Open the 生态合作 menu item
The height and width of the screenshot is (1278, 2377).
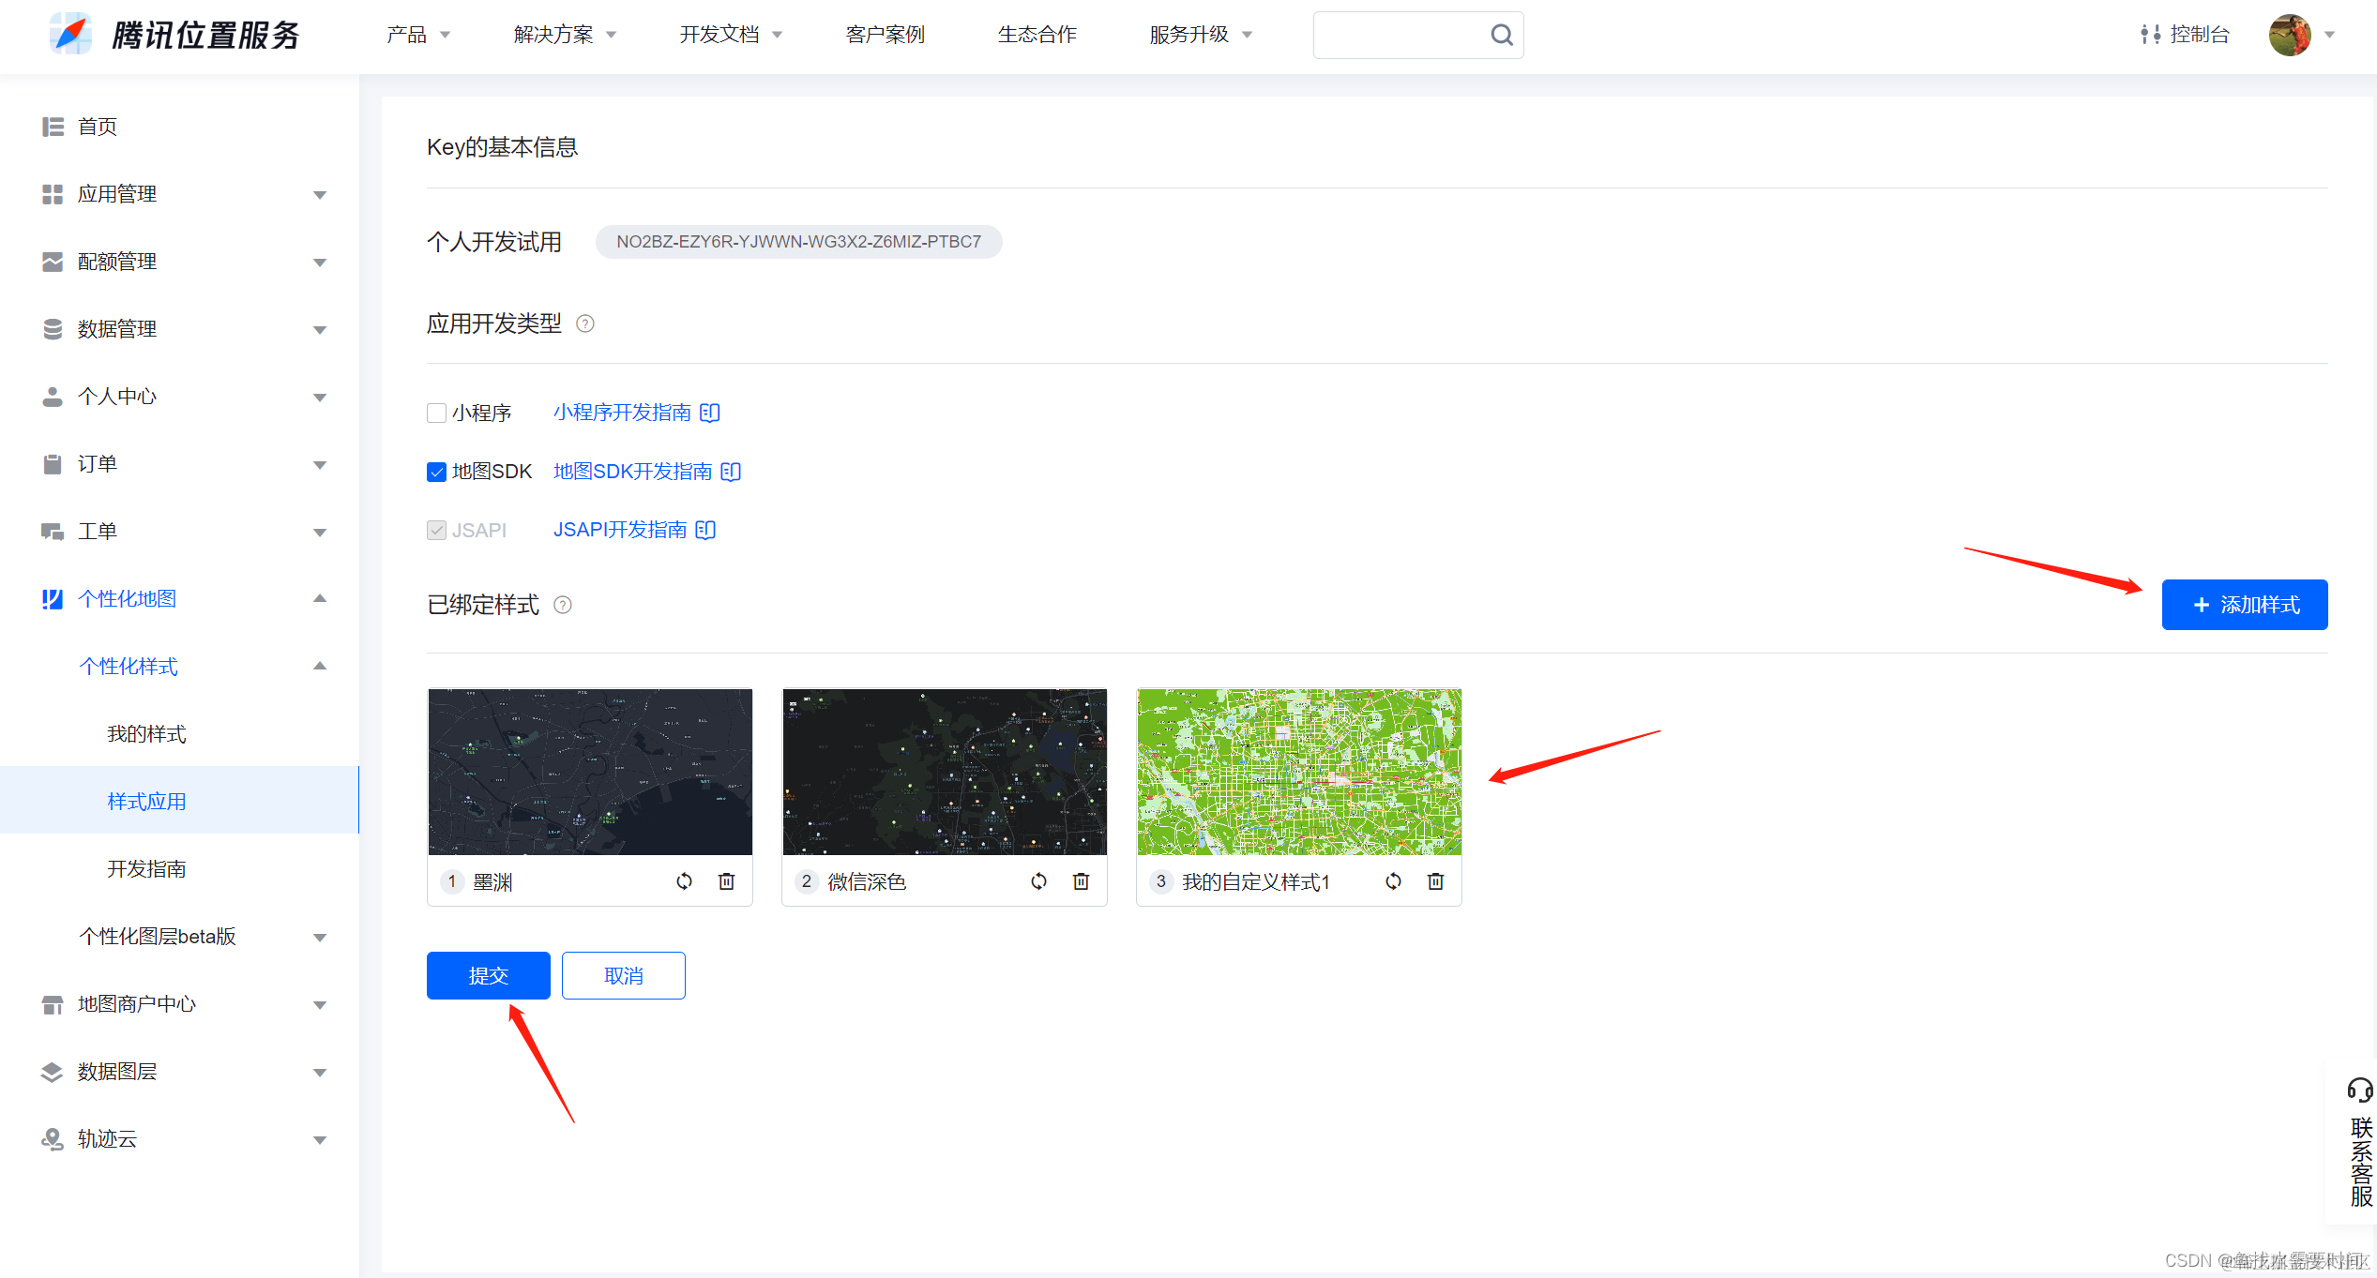[1037, 34]
